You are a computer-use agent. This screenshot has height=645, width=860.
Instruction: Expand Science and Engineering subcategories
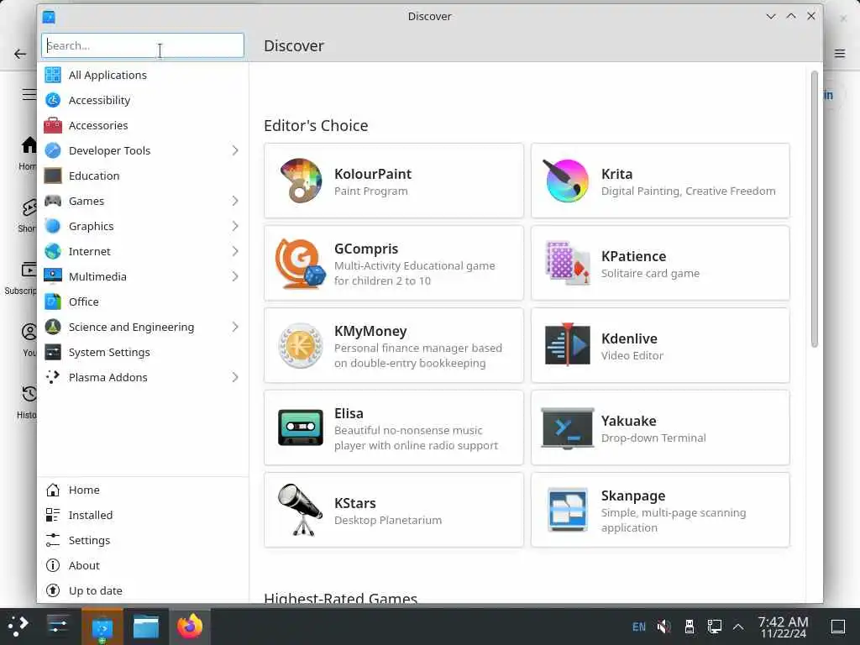(235, 327)
